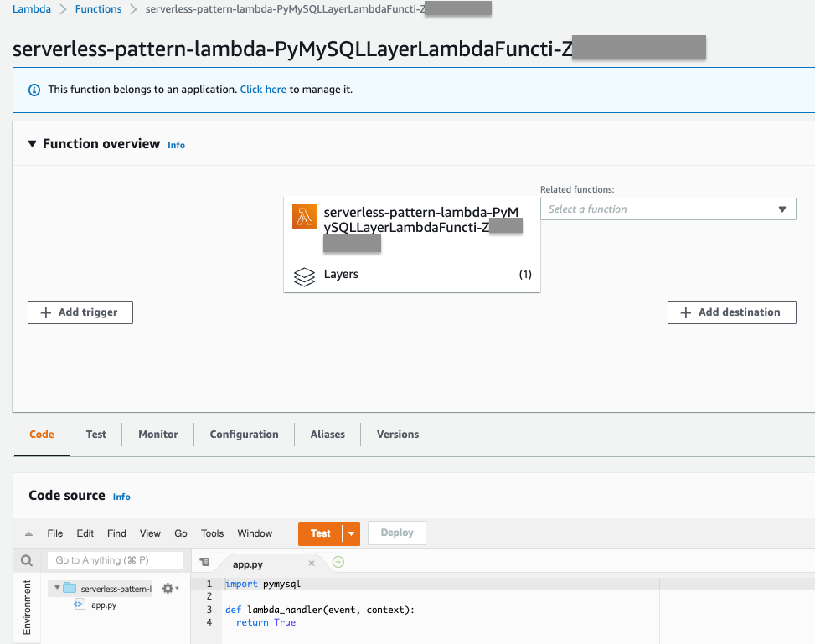The height and width of the screenshot is (644, 815).
Task: Collapse the serverless-pattern folder tree
Action: click(57, 588)
